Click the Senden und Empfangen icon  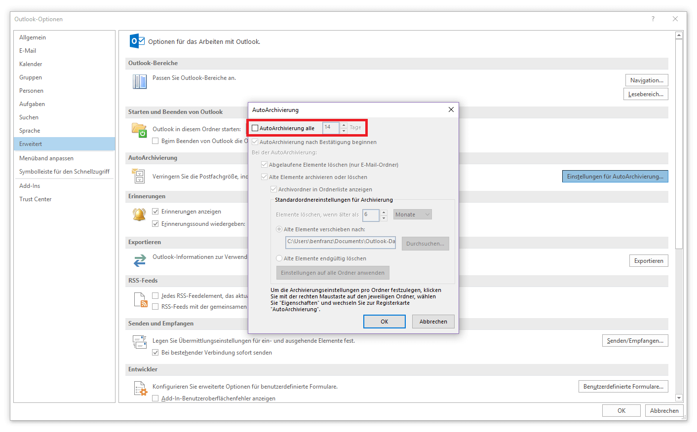tap(140, 342)
